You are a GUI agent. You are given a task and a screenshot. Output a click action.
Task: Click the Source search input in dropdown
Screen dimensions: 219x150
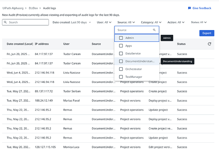coord(137,30)
